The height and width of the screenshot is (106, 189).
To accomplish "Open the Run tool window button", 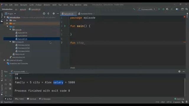I will [x=9, y=99].
